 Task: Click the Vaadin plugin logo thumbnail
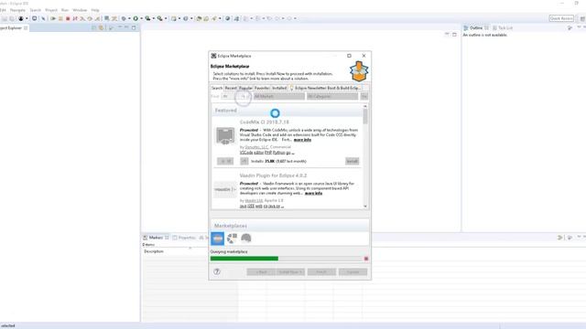225,189
